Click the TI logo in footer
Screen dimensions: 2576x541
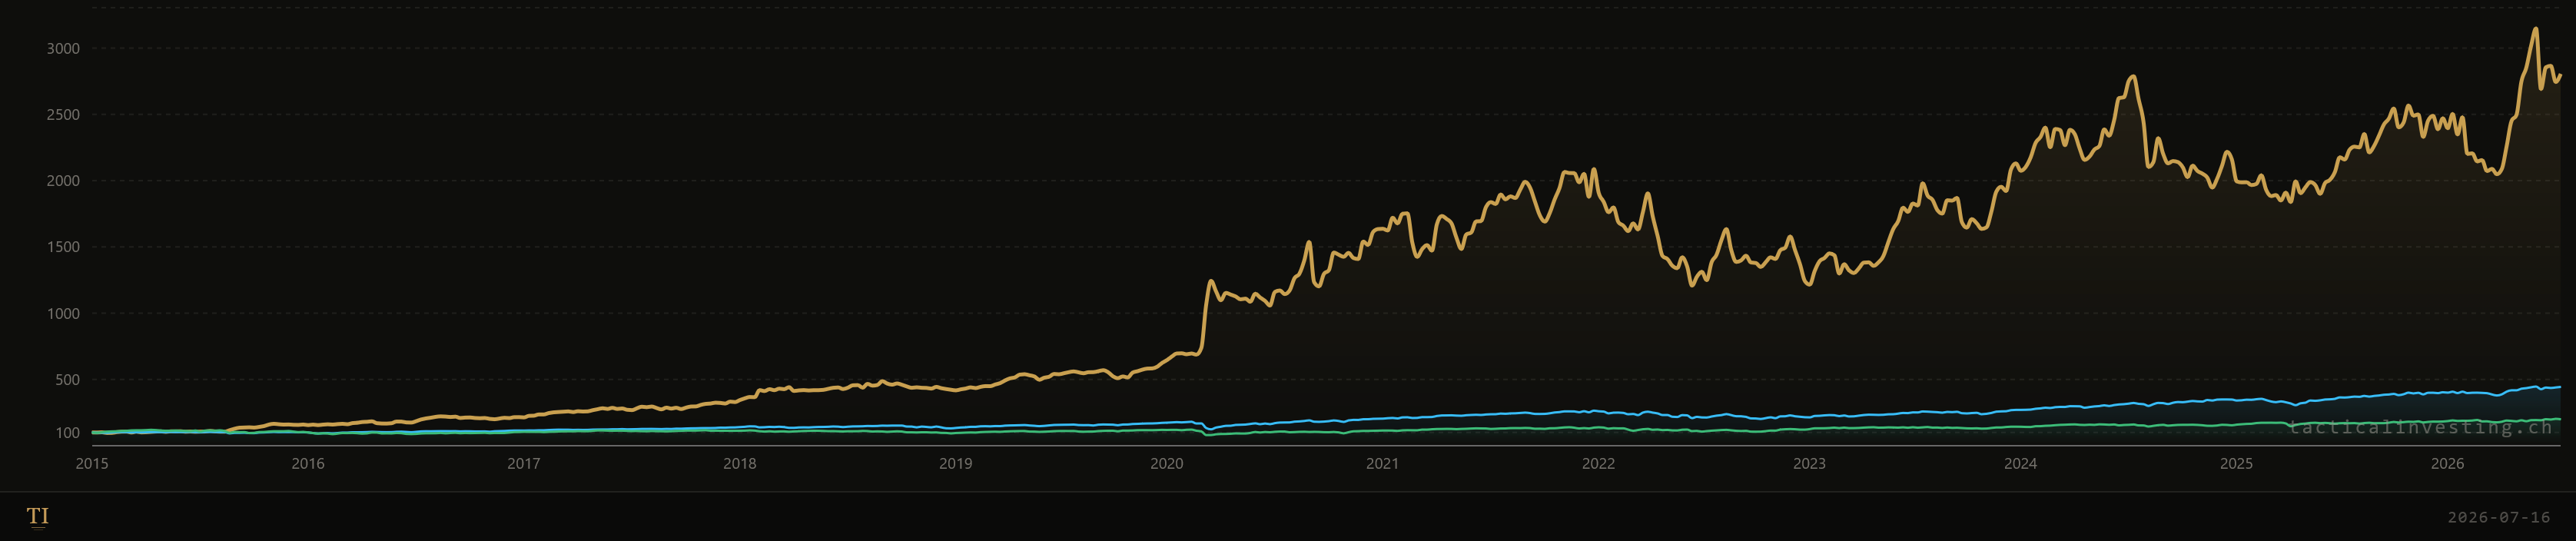pos(38,516)
